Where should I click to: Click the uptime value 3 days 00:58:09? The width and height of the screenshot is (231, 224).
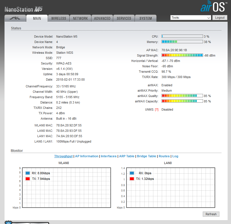[x=67, y=74]
